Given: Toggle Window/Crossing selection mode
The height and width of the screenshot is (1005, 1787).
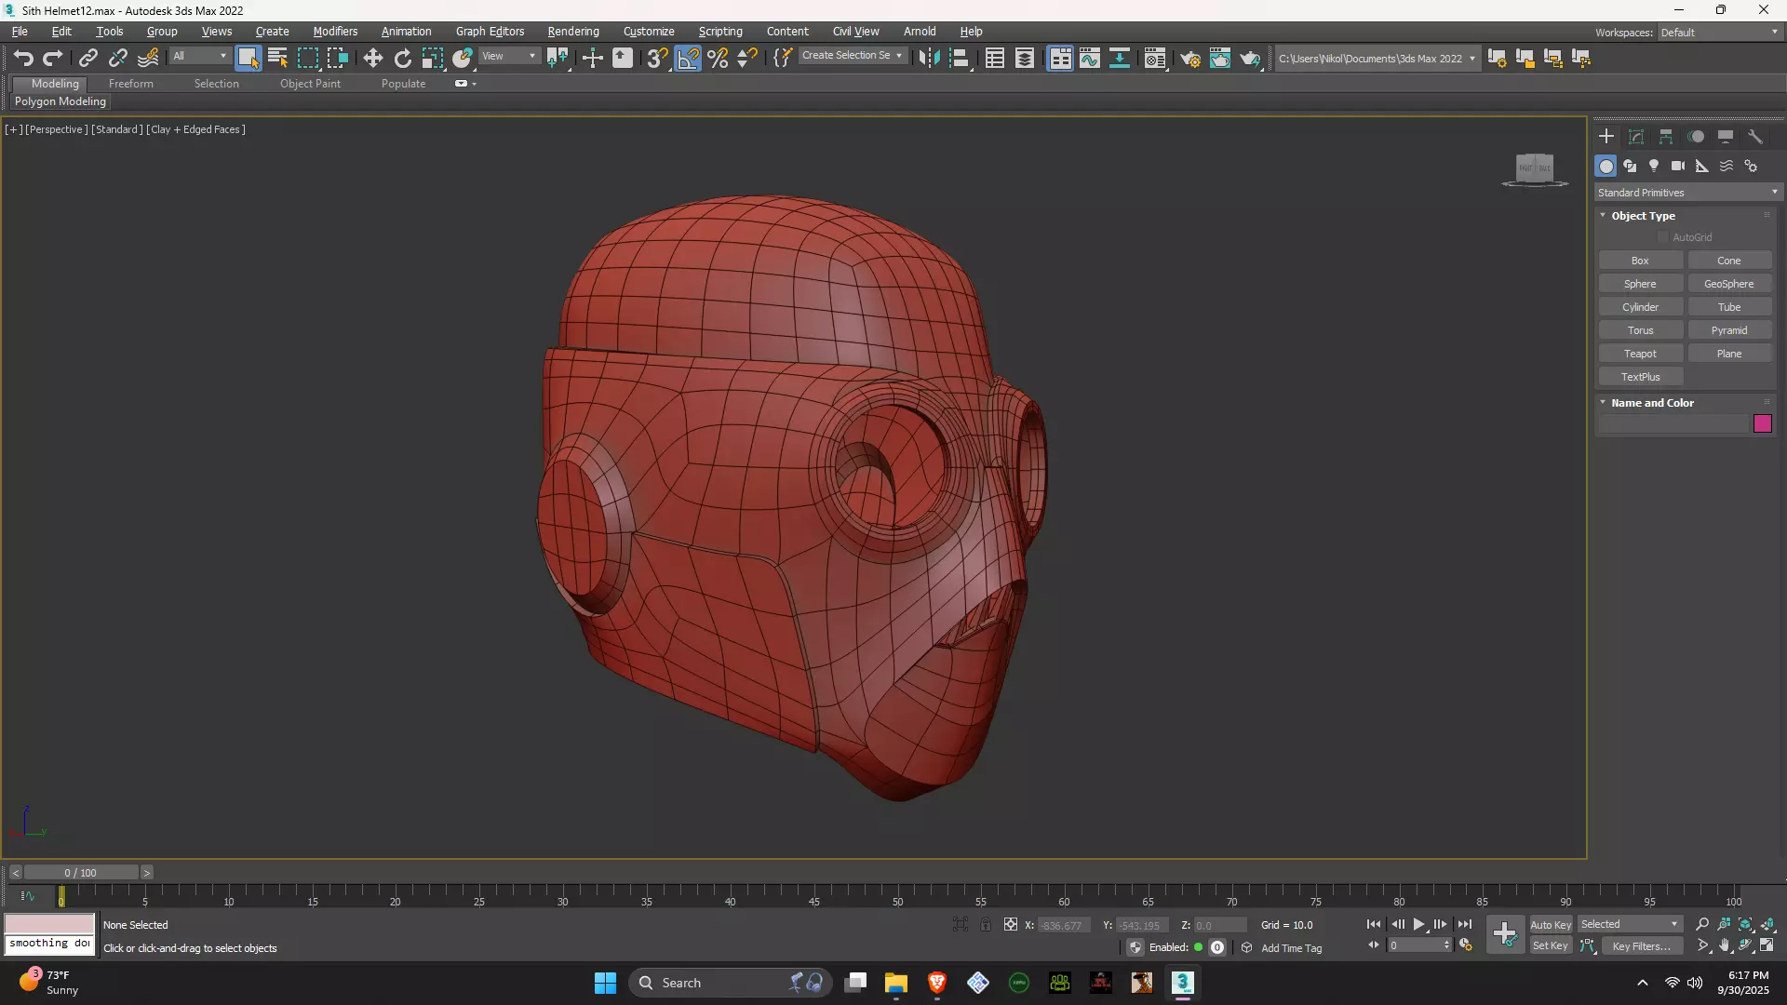Looking at the screenshot, I should click(338, 58).
